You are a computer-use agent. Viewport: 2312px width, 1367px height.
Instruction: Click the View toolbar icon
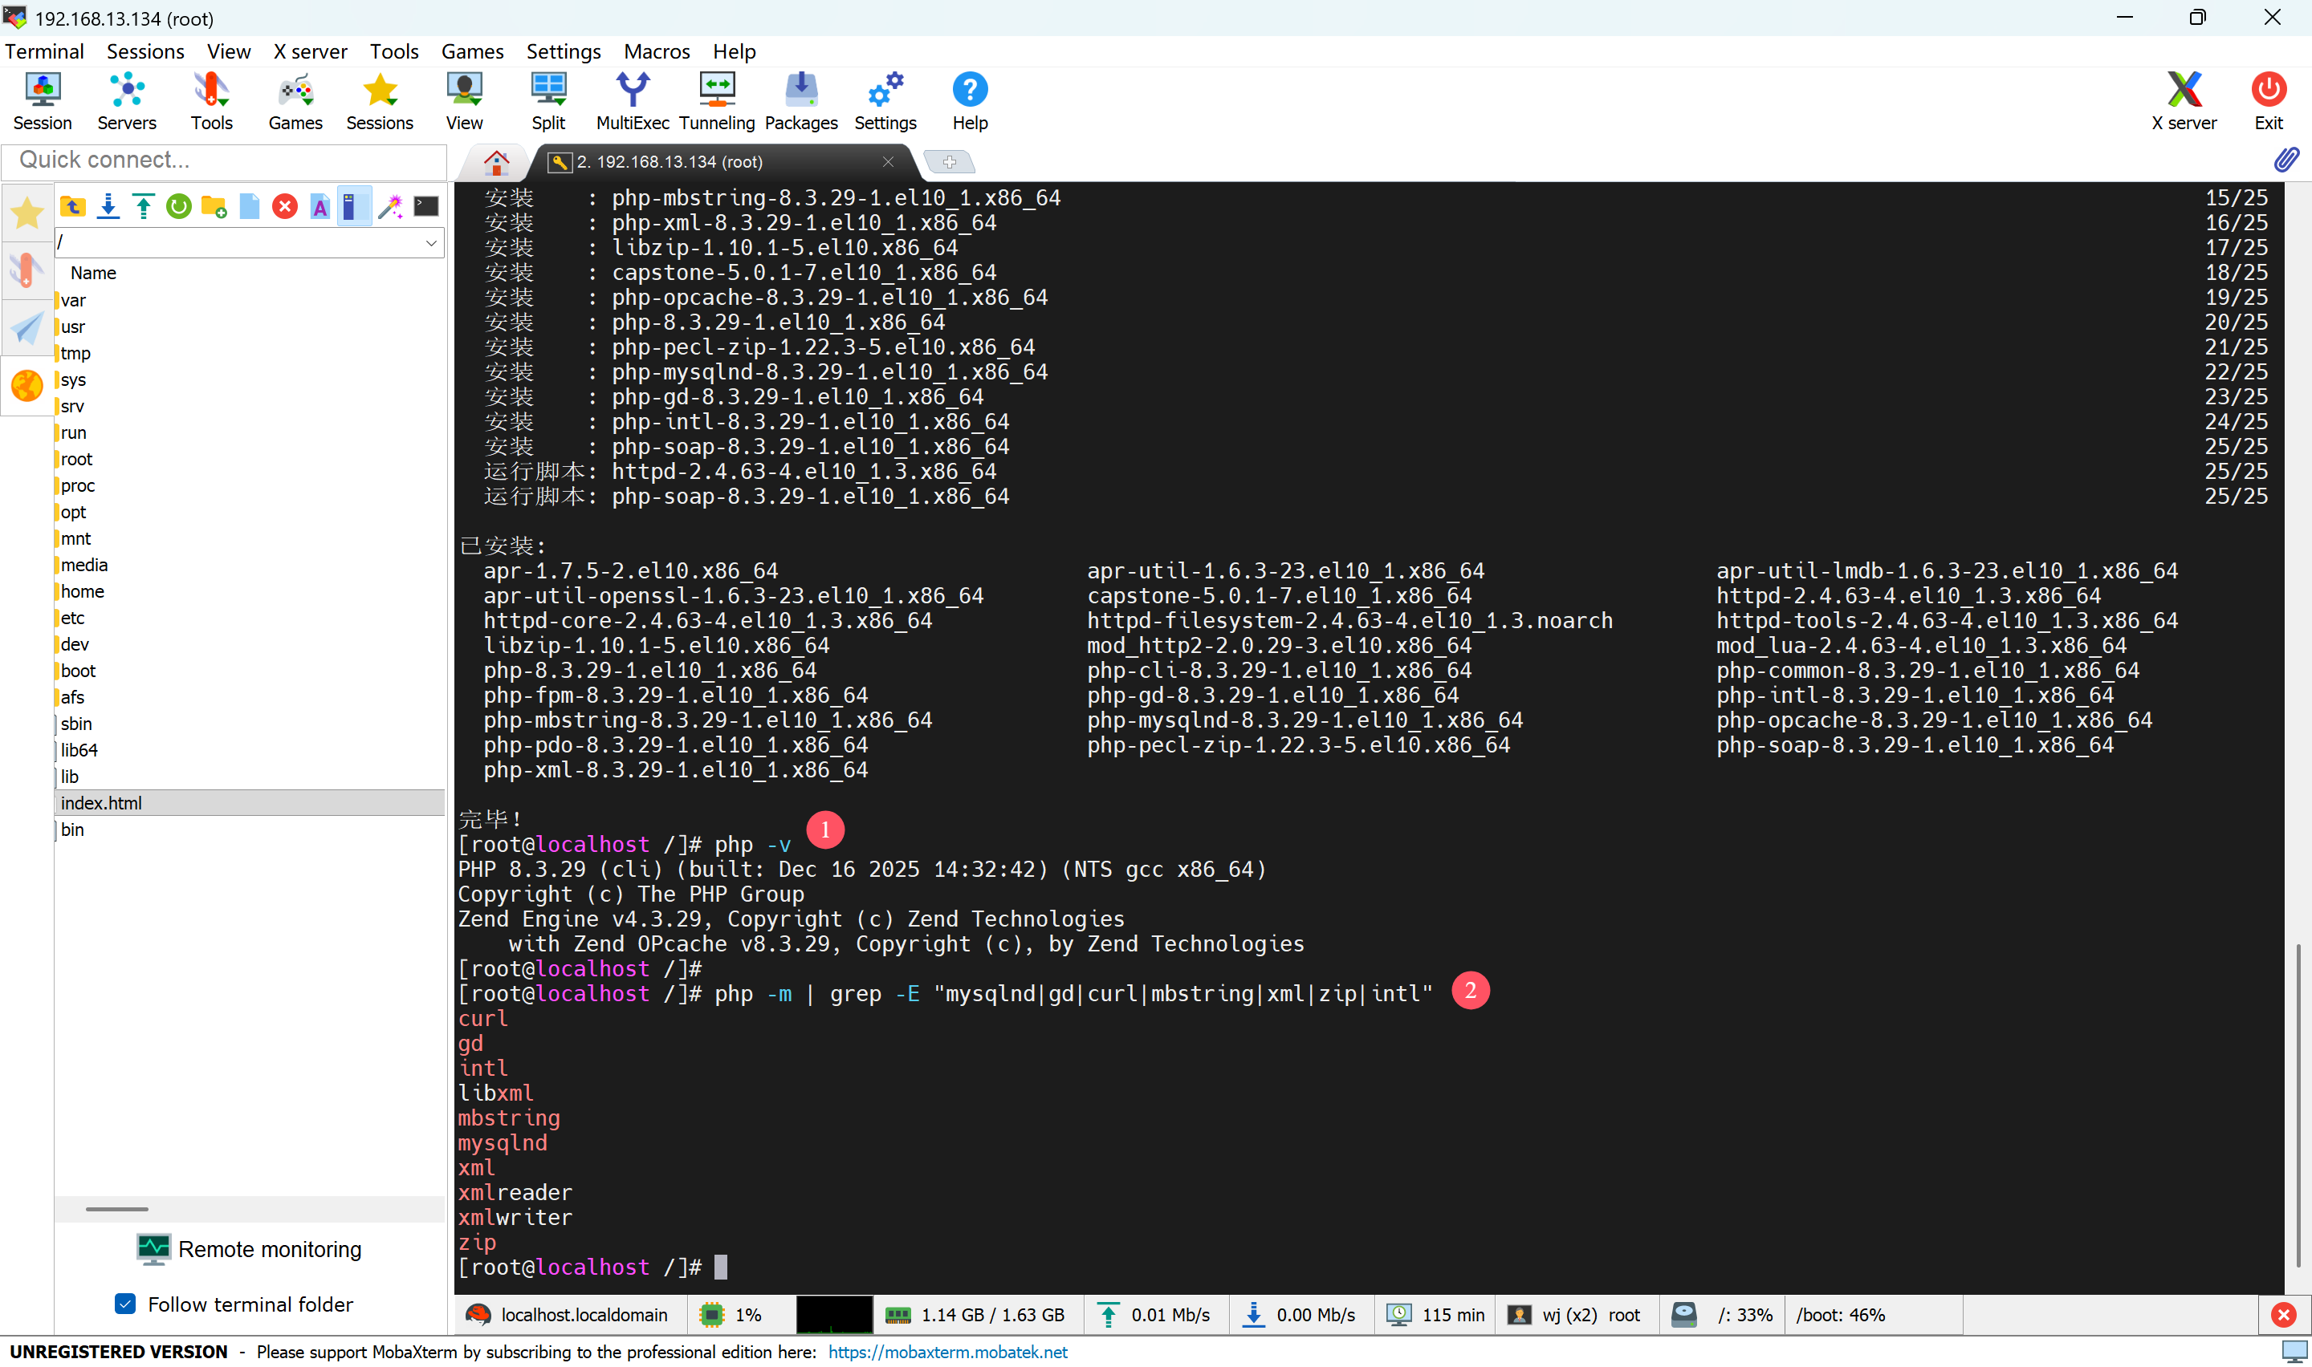[465, 101]
